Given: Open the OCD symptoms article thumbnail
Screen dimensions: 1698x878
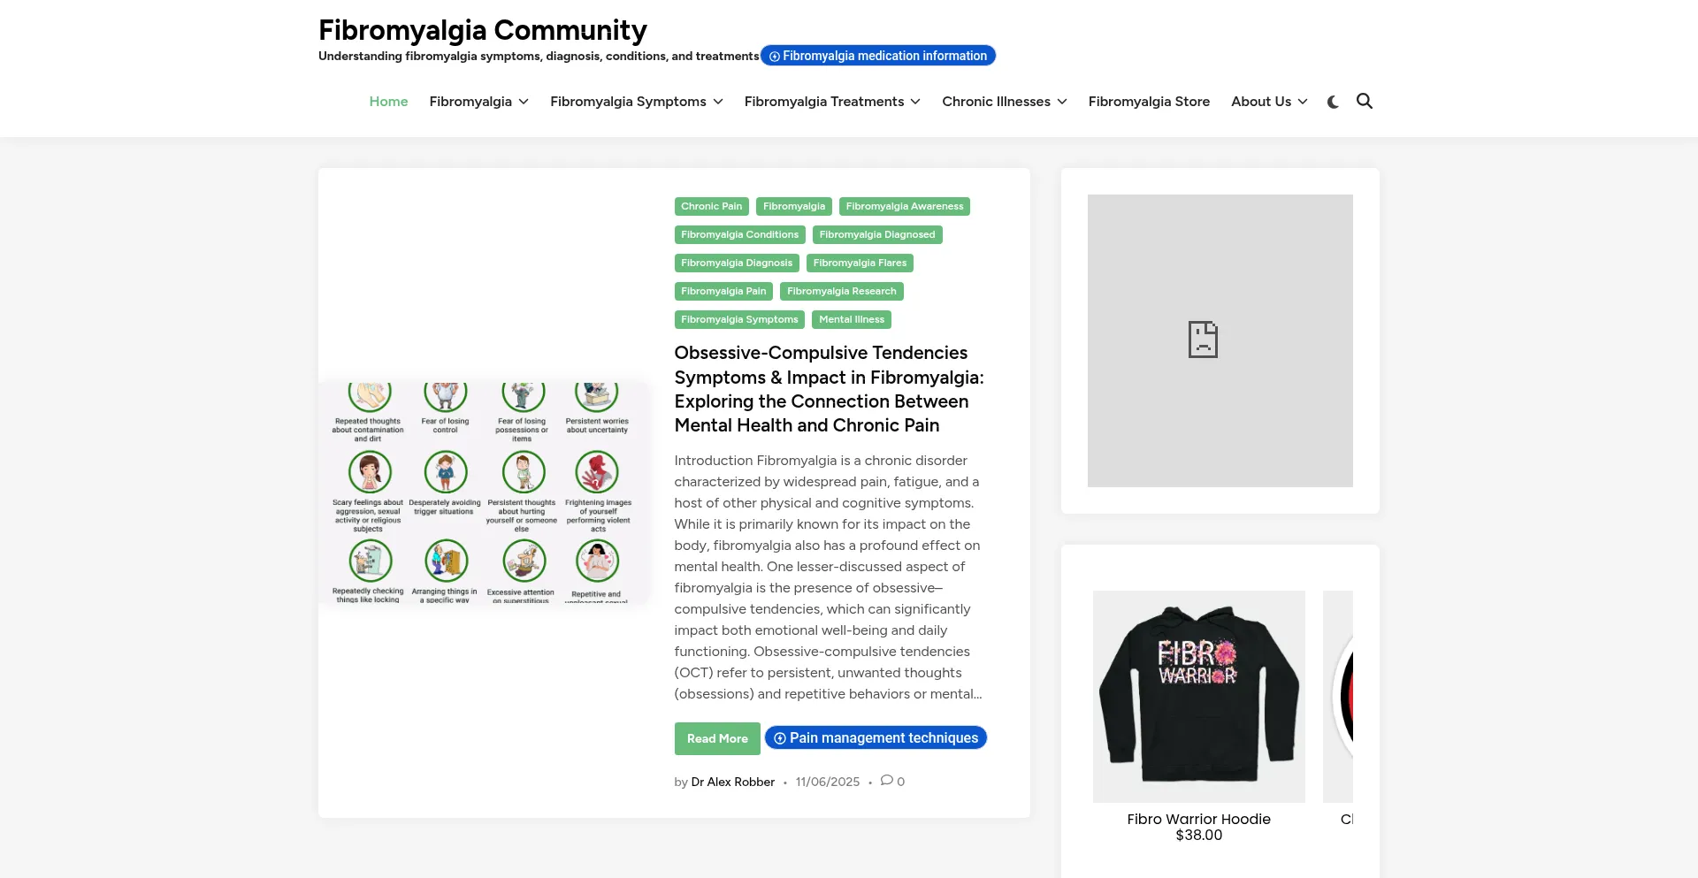Looking at the screenshot, I should click(x=484, y=492).
